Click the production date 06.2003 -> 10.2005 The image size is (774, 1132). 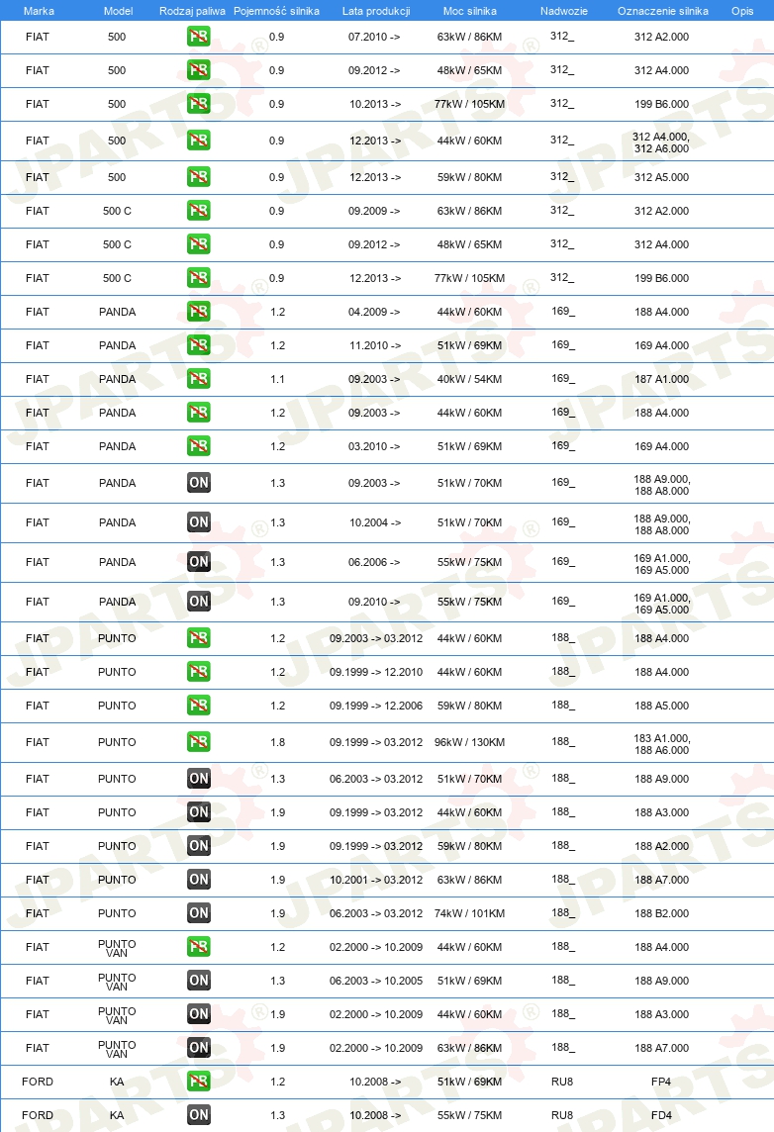click(x=376, y=981)
